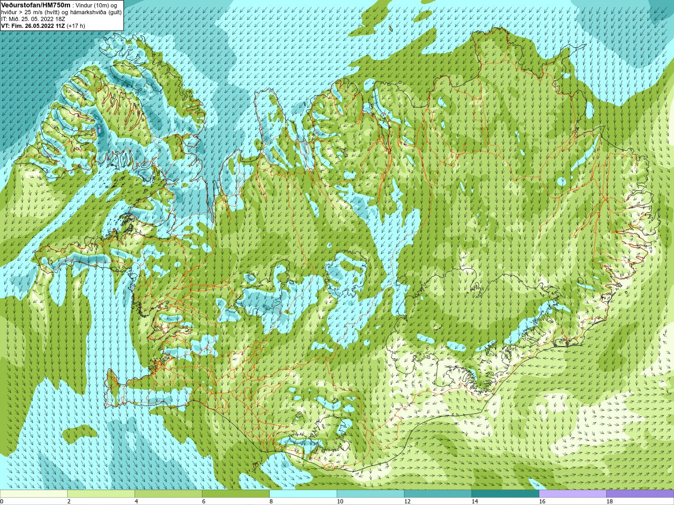This screenshot has width=674, height=505.
Task: Click the legend scale label "12"
Action: pyautogui.click(x=407, y=501)
